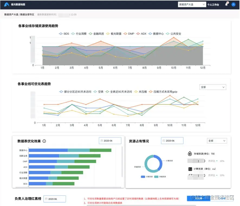Click the 创新业务 bar chart row label

(23, 156)
